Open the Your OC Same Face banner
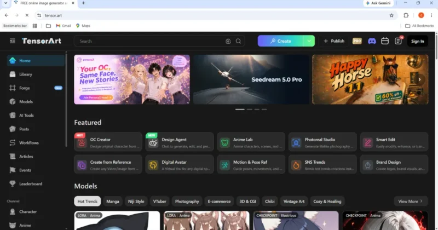Viewport: 438px width, 230px height. pos(132,79)
